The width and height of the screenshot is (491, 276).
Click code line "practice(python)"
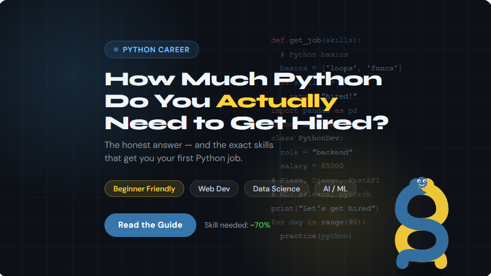click(316, 236)
